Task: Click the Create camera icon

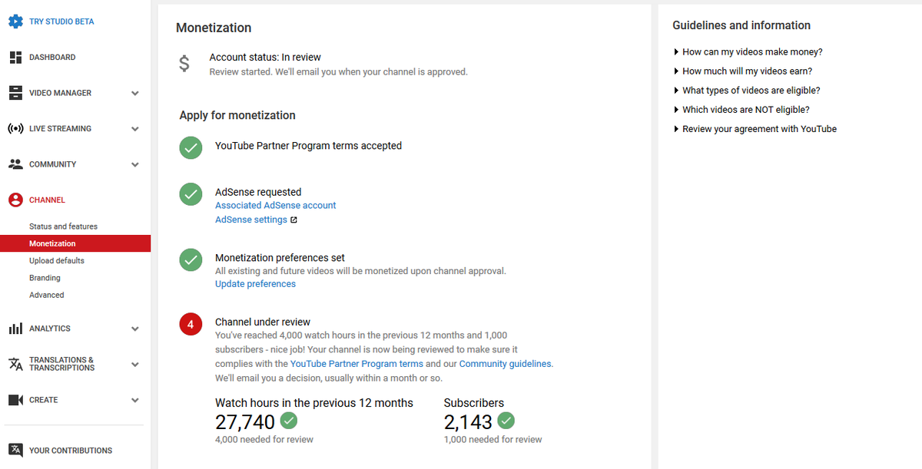Action: tap(15, 400)
